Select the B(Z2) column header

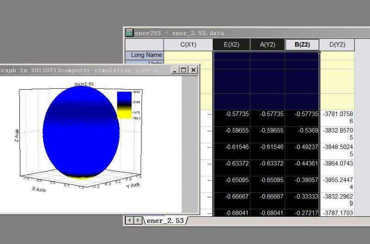pos(302,44)
